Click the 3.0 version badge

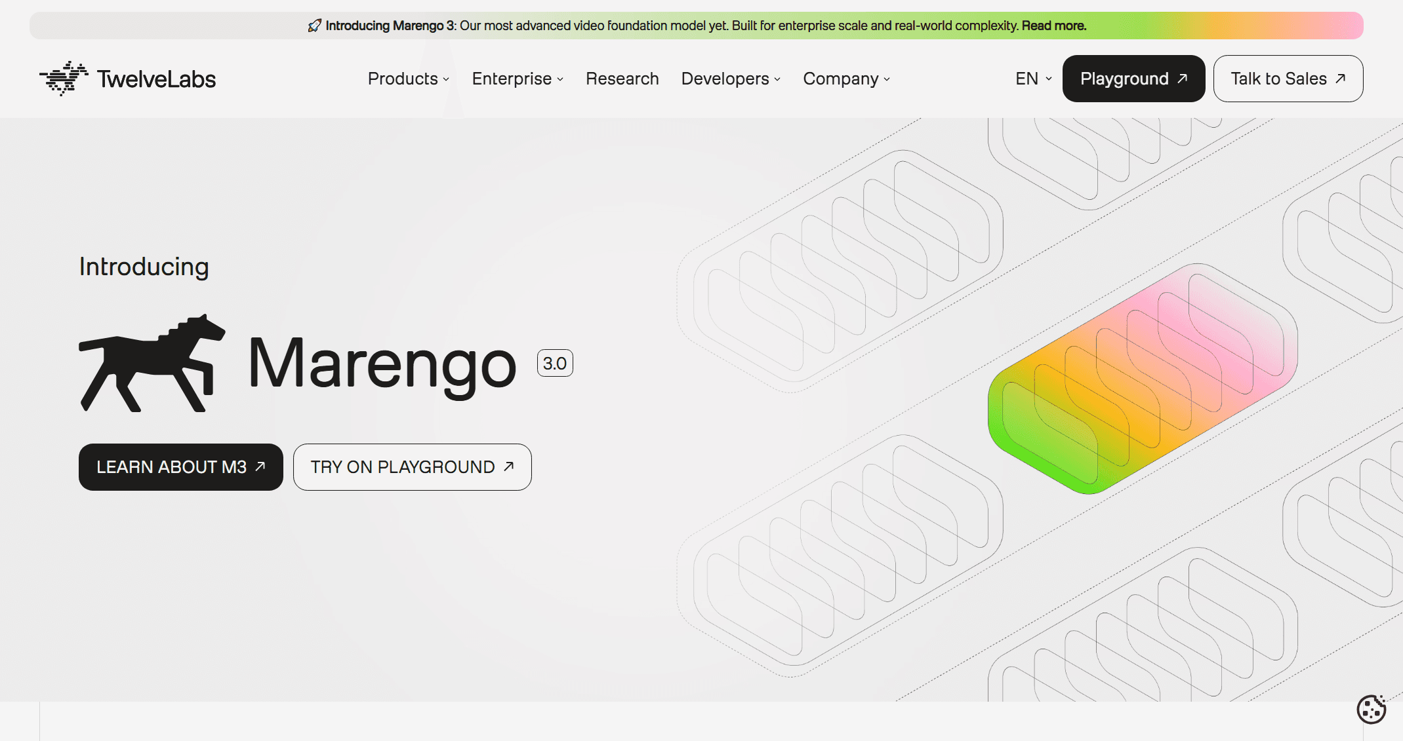555,363
